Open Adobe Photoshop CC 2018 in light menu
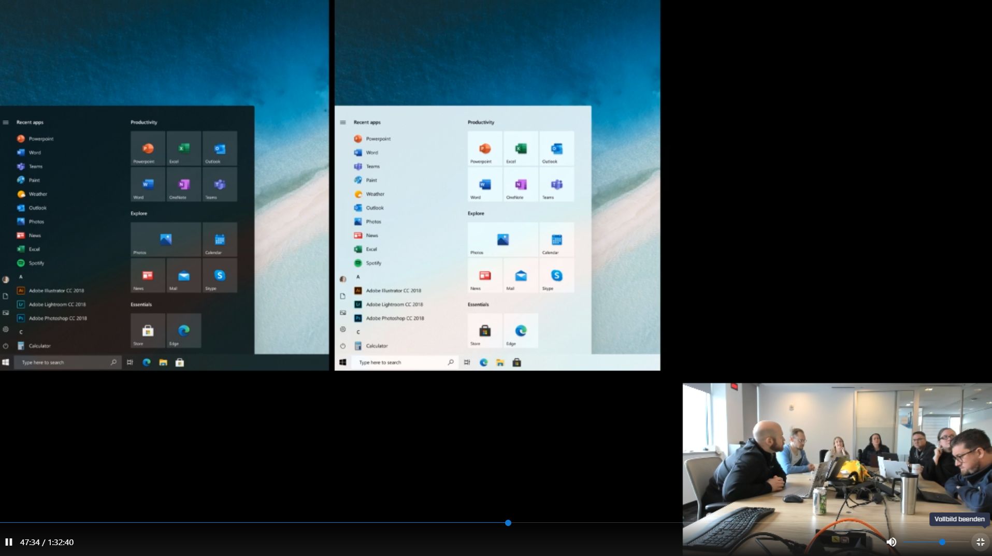992x556 pixels. [x=389, y=318]
